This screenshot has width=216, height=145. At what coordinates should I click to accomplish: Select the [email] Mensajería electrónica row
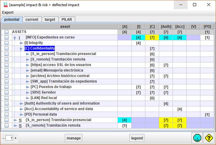click(x=57, y=70)
